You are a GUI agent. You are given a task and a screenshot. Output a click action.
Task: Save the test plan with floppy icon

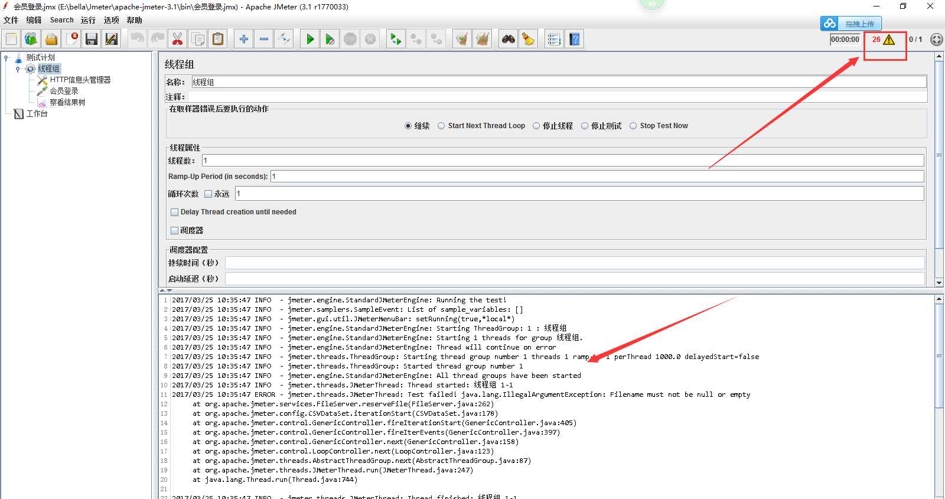(x=92, y=39)
